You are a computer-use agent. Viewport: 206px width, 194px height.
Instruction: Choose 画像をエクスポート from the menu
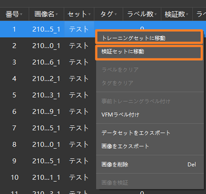click(150, 146)
